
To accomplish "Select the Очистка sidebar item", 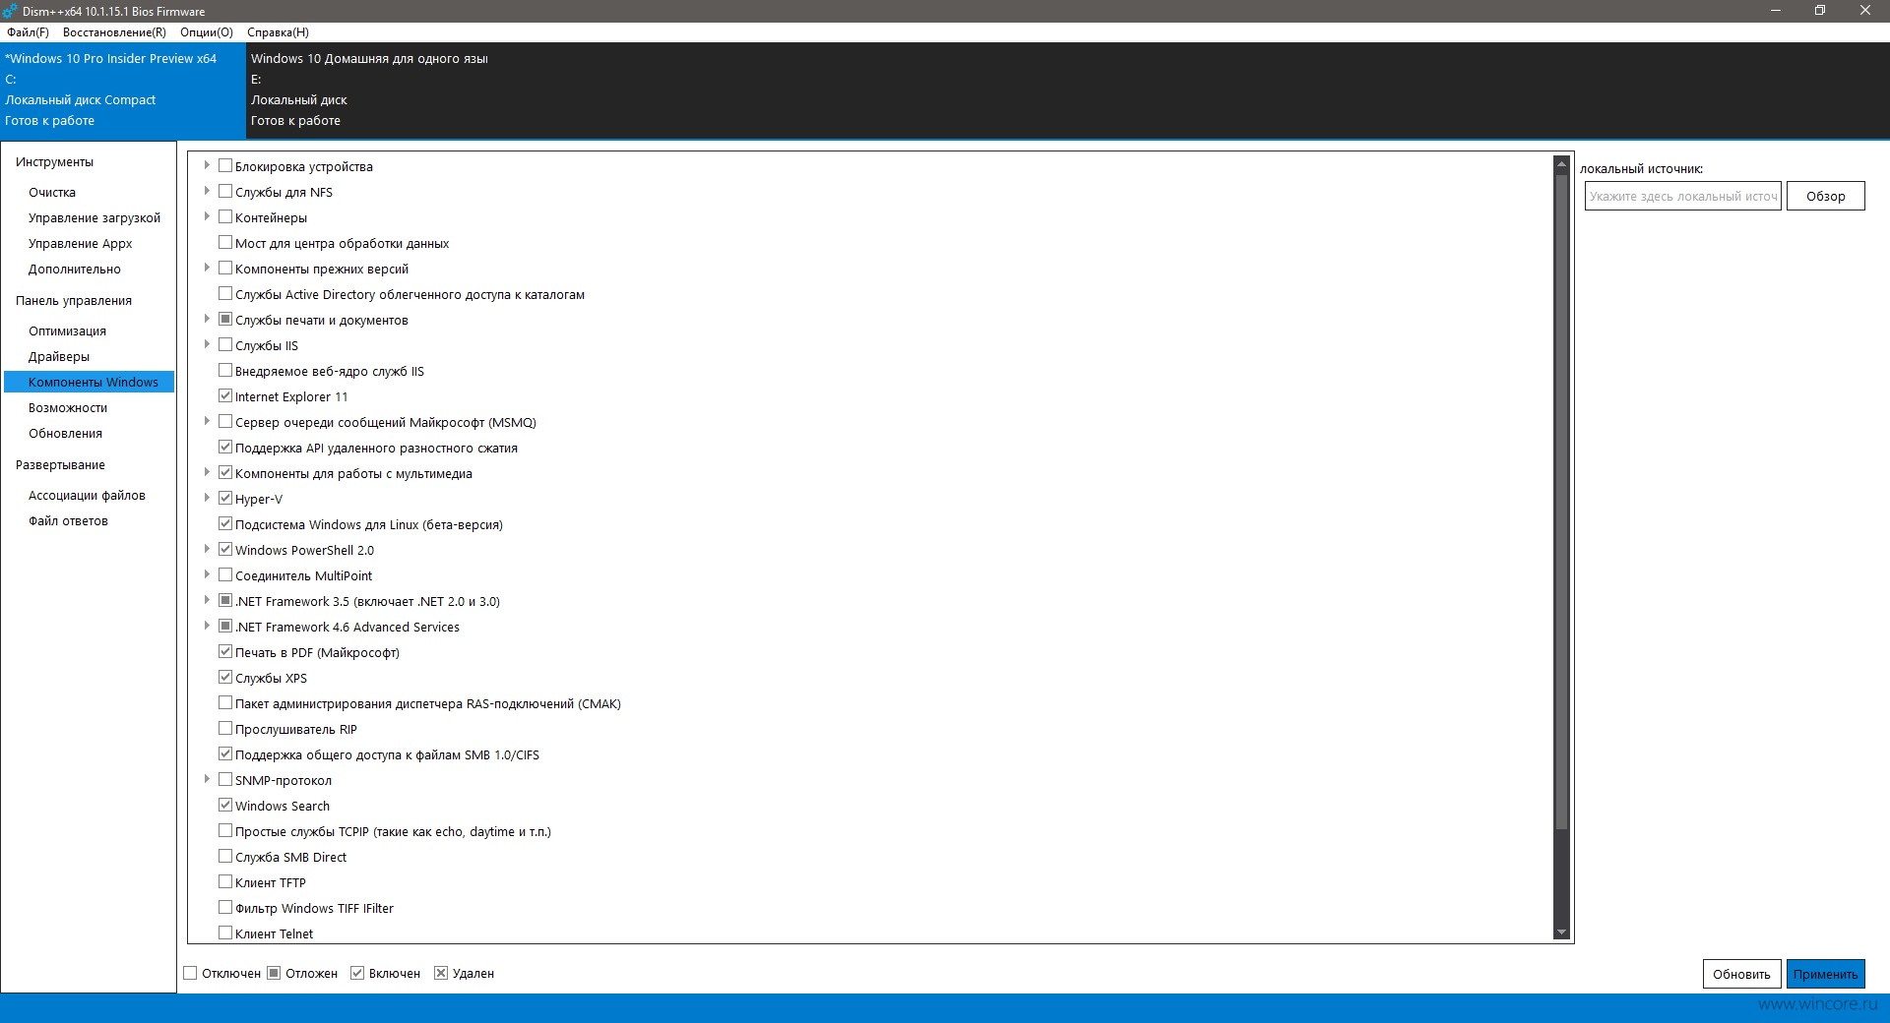I will [x=52, y=193].
